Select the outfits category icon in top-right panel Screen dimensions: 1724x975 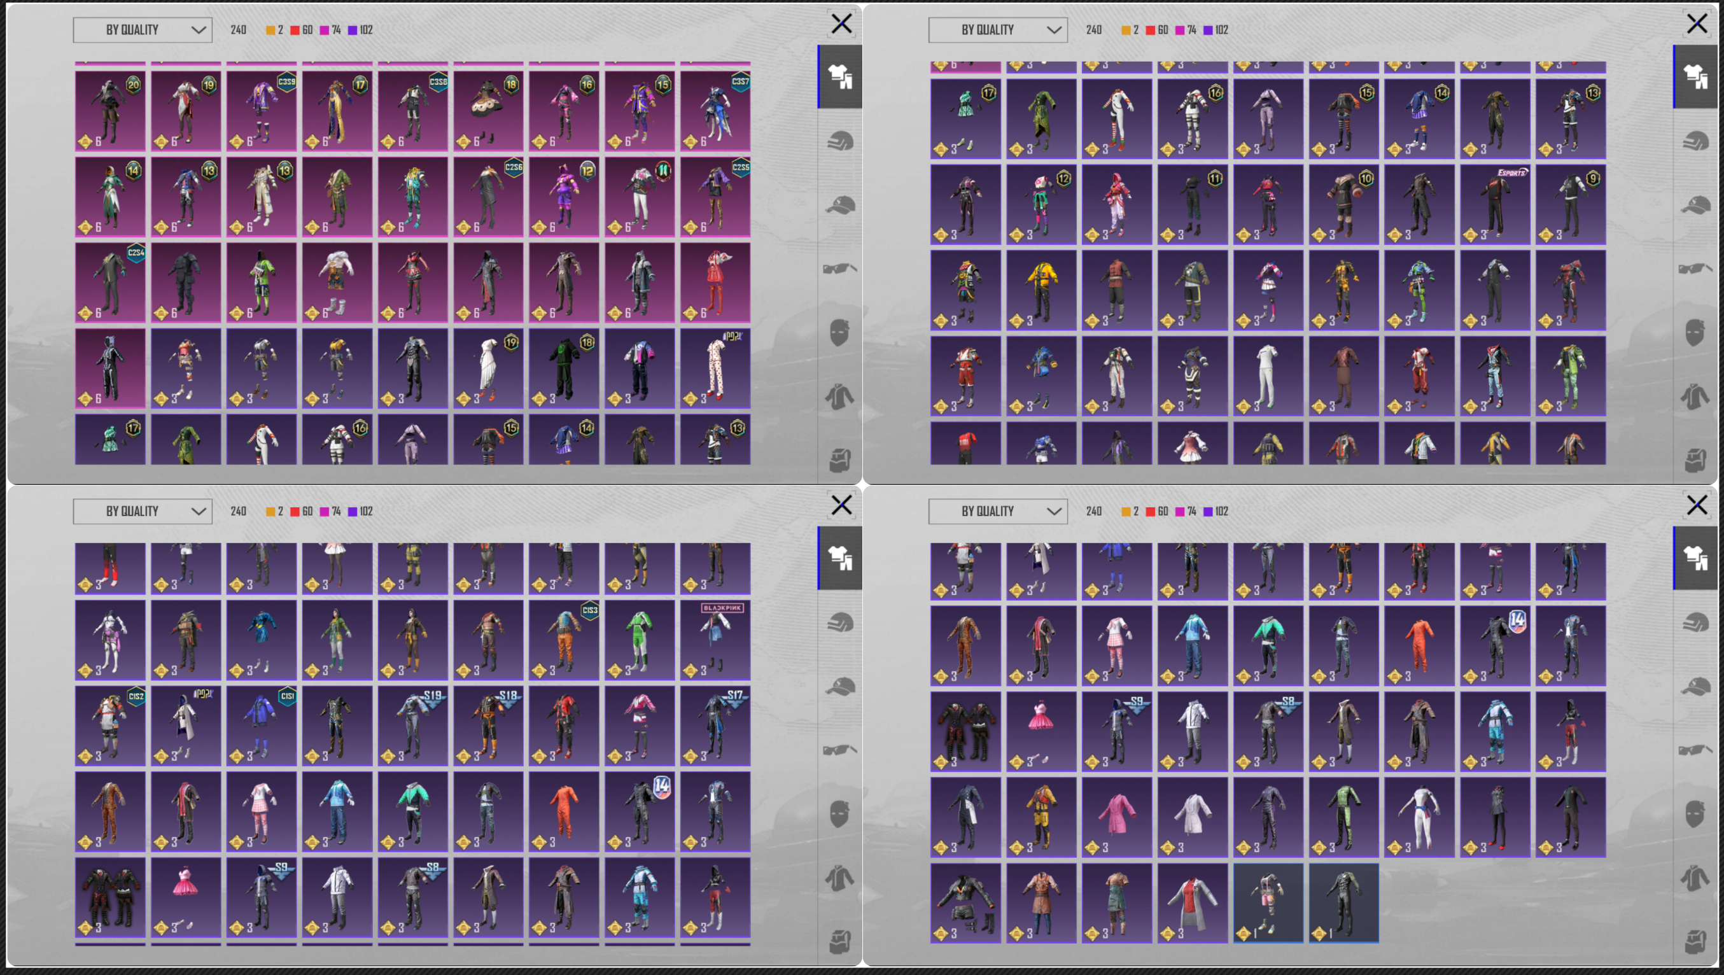tap(1695, 76)
